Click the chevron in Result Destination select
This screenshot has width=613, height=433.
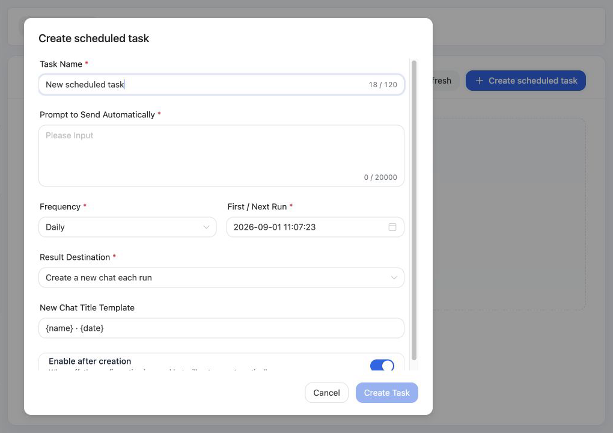point(394,278)
